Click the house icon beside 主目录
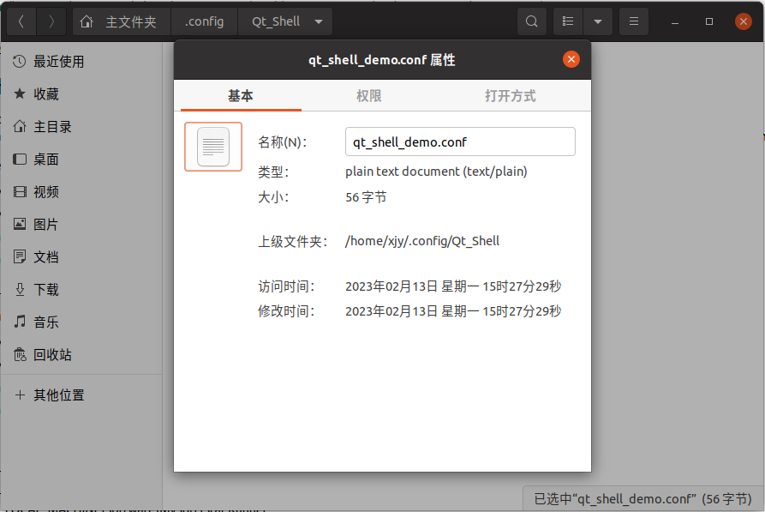Image resolution: width=765 pixels, height=512 pixels. coord(20,126)
